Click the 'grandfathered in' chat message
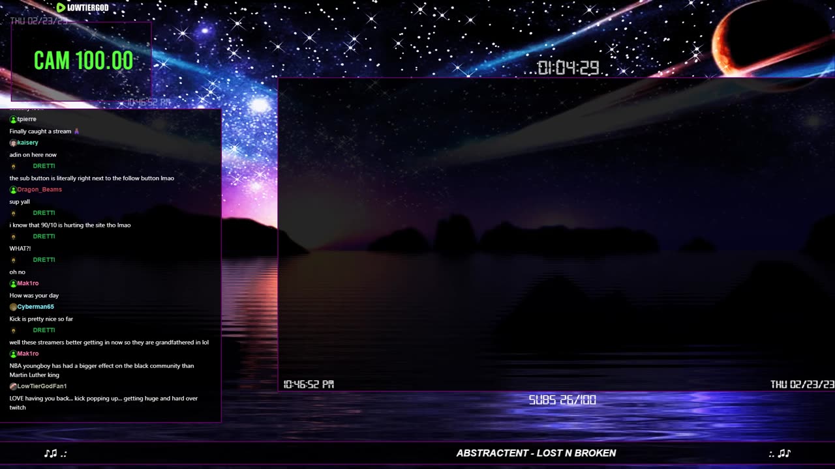The height and width of the screenshot is (469, 835). click(x=109, y=342)
